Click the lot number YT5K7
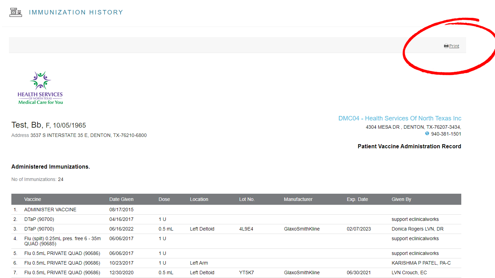The image size is (495, 278). click(247, 272)
